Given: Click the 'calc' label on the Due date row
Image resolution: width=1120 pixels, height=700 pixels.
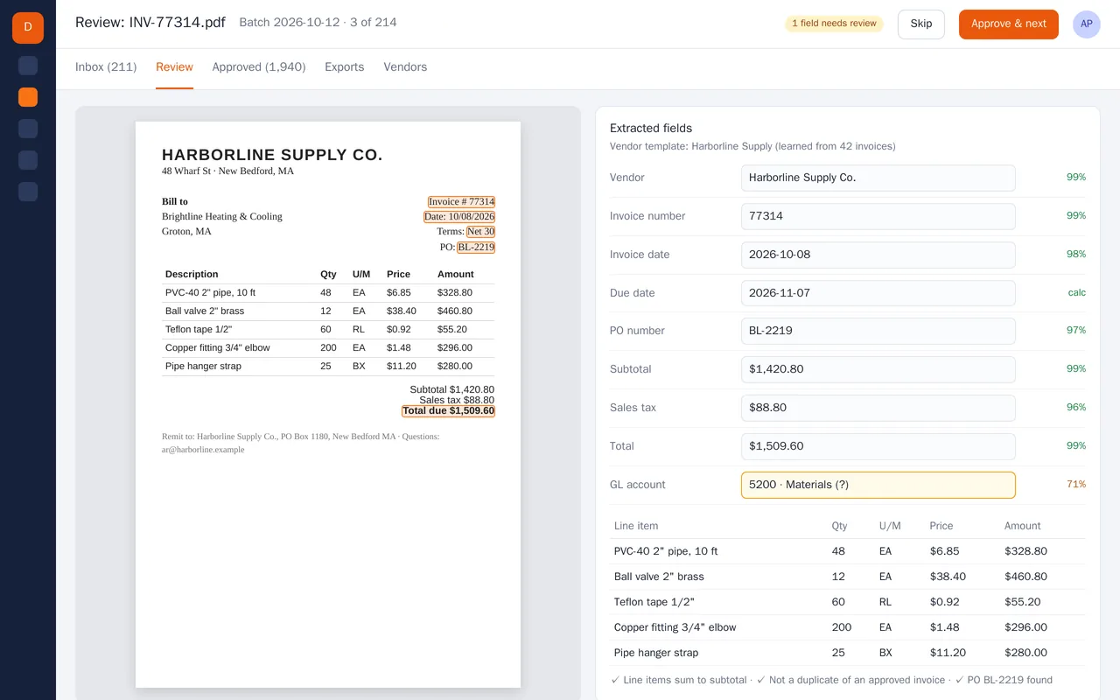Looking at the screenshot, I should 1076,293.
